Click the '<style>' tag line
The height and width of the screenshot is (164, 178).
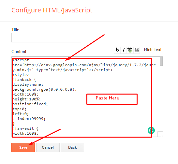tap(21, 75)
